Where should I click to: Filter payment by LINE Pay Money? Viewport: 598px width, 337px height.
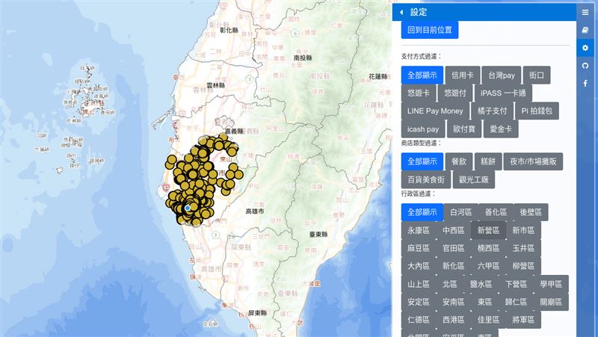click(435, 111)
